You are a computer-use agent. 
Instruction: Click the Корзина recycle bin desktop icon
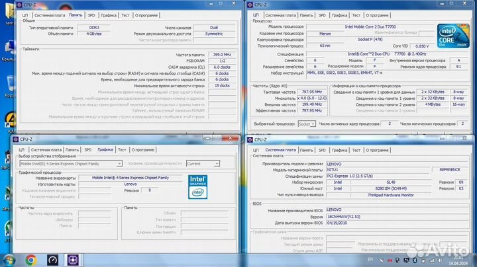[9, 87]
